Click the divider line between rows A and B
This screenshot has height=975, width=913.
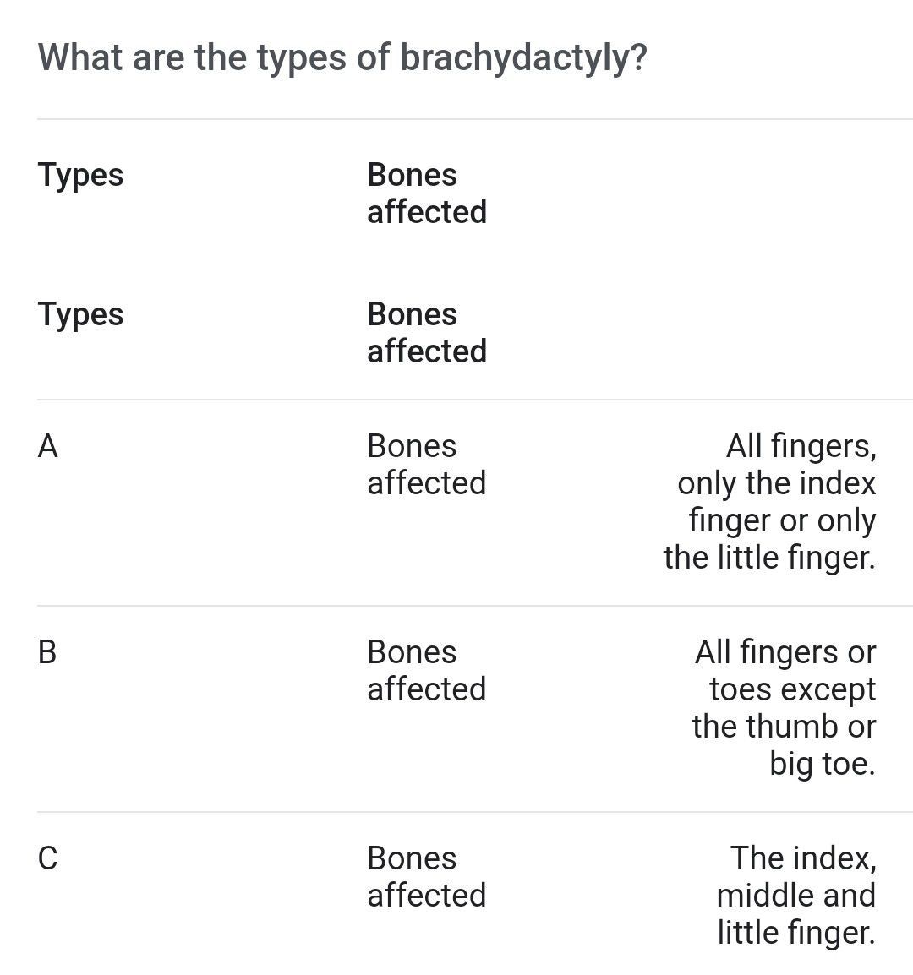coord(473,606)
